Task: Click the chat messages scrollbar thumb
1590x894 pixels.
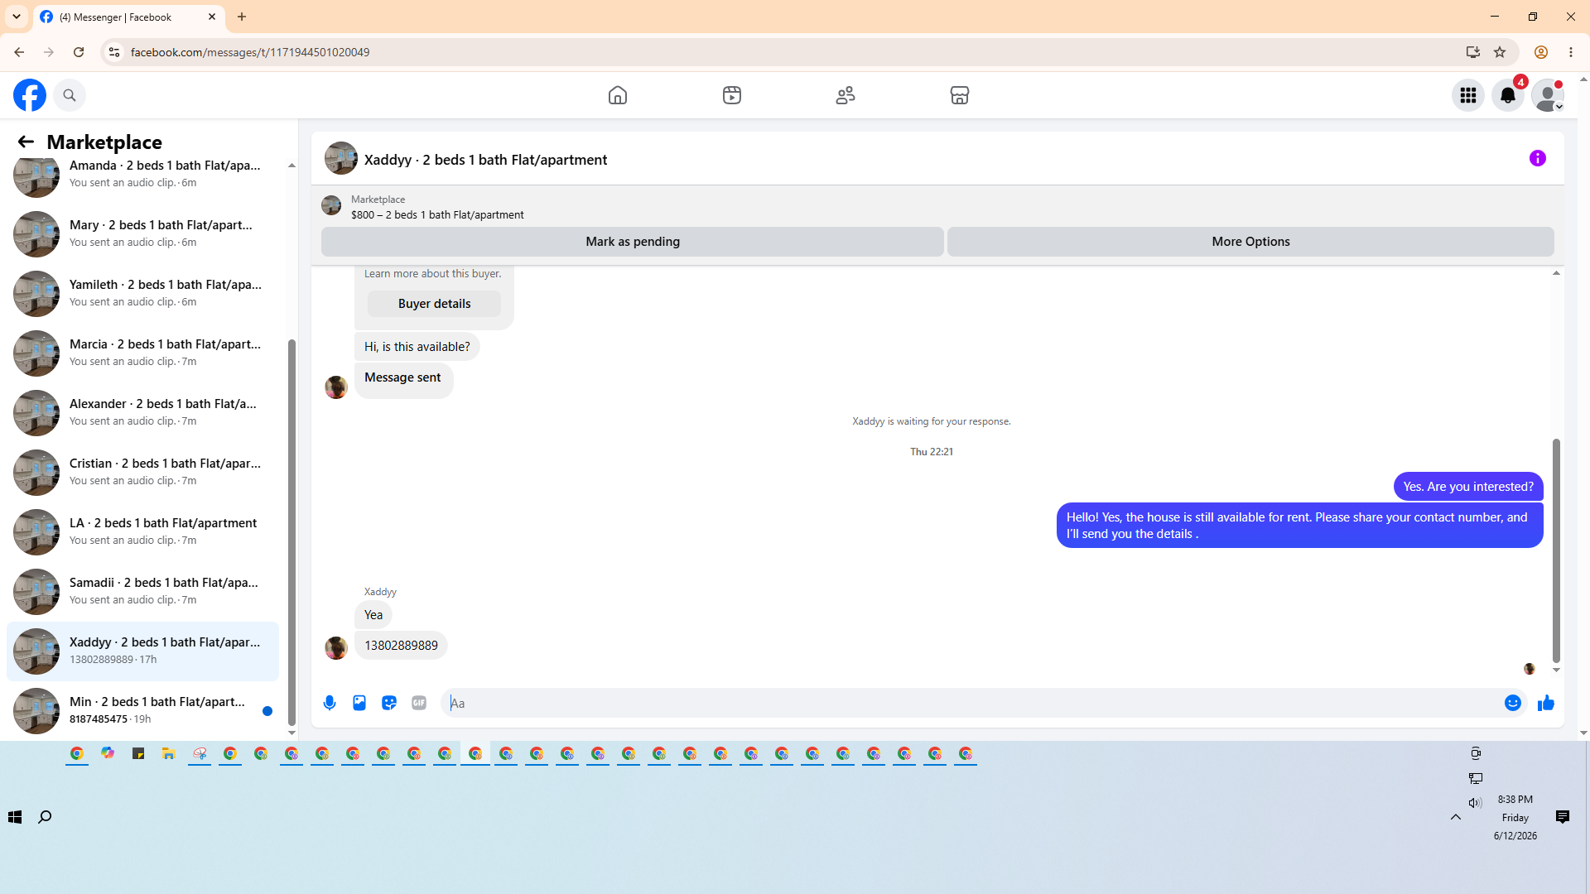Action: coord(1556,550)
